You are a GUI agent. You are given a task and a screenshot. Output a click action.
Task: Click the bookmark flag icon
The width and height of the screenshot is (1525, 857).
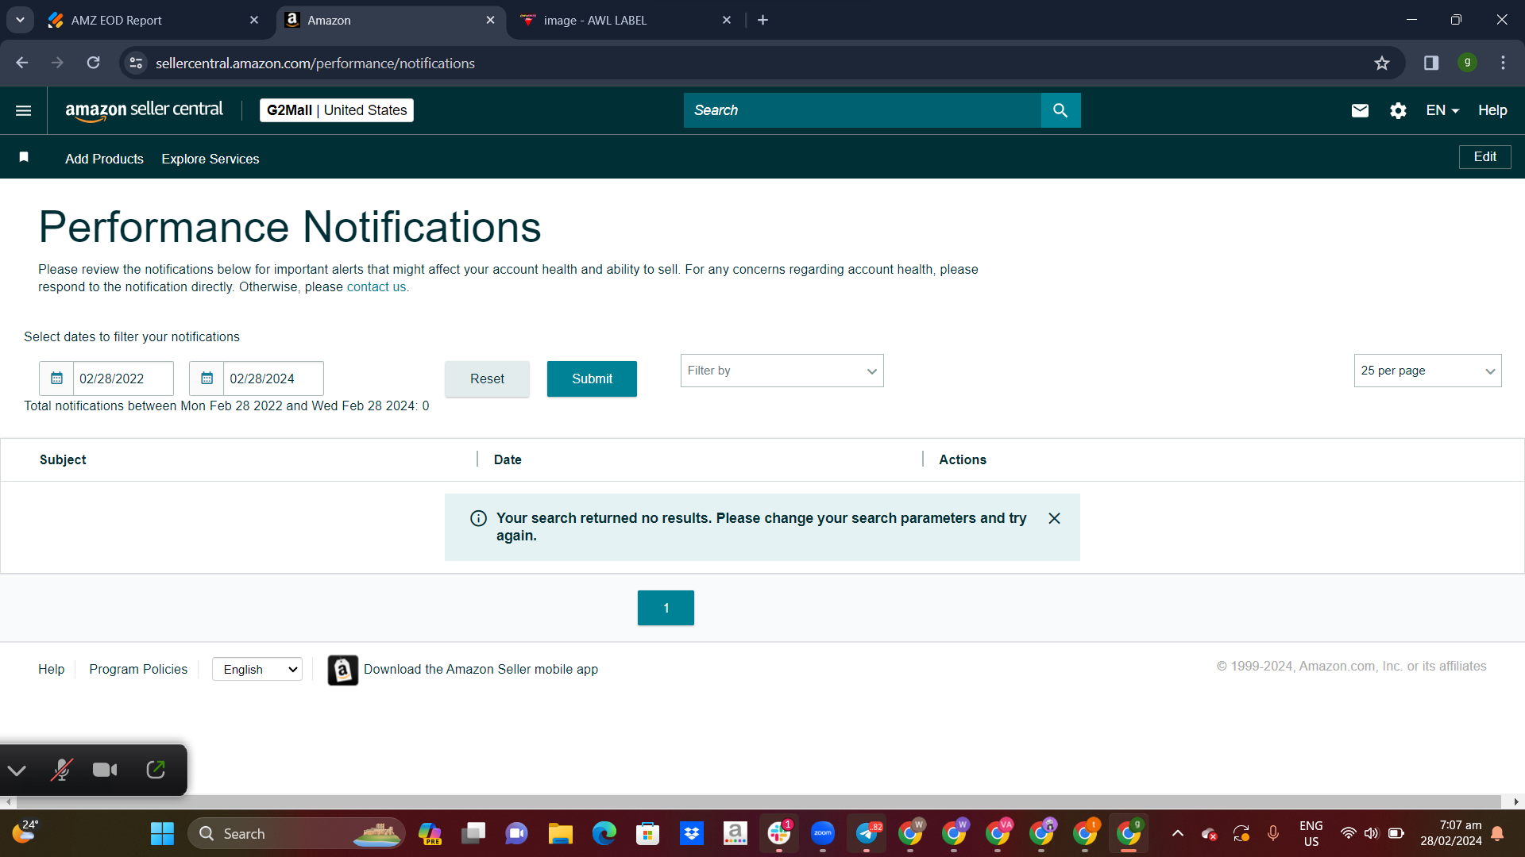coord(24,157)
